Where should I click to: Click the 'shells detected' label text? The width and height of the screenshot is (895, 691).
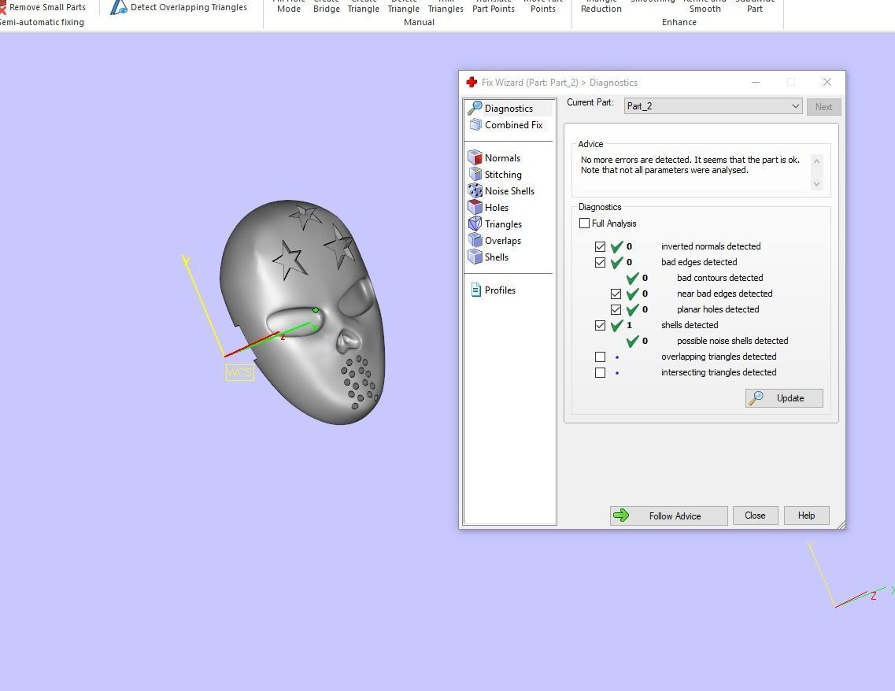point(690,325)
